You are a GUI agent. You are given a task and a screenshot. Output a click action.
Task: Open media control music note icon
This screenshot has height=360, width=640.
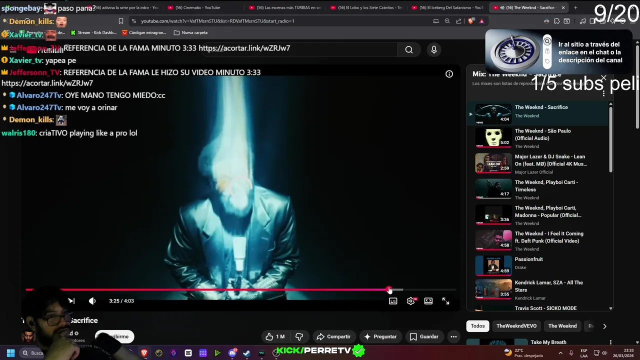[x=582, y=21]
